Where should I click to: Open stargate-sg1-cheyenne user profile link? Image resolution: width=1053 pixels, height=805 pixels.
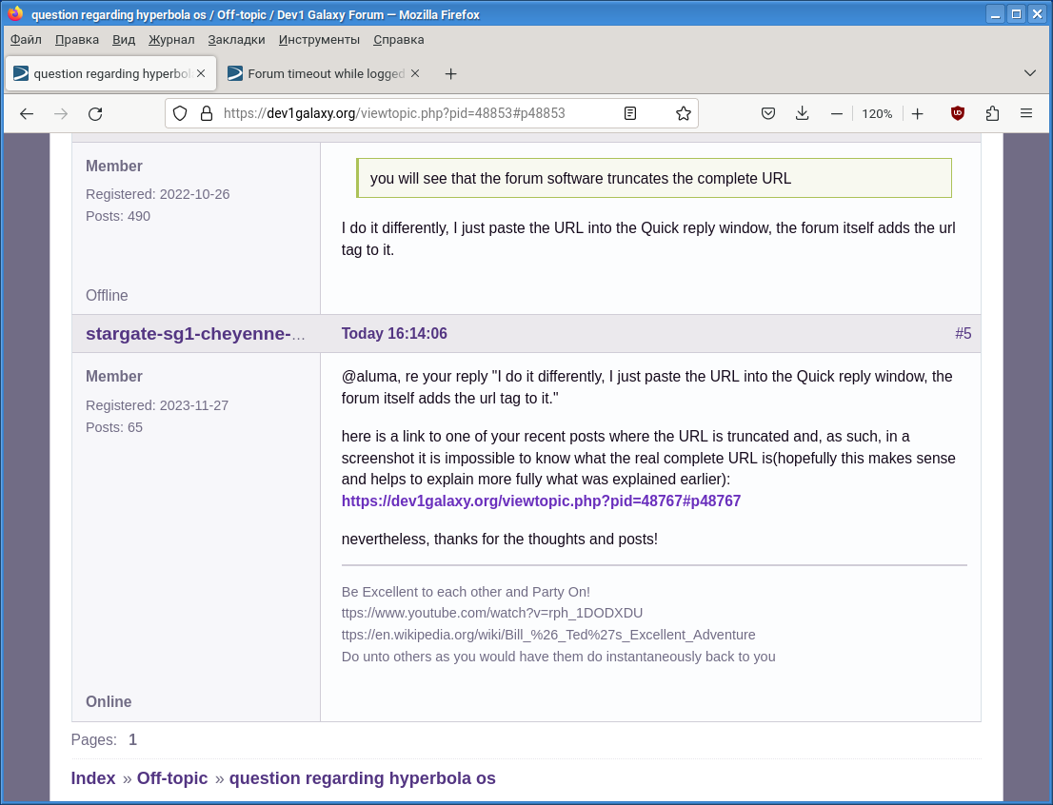click(x=195, y=334)
